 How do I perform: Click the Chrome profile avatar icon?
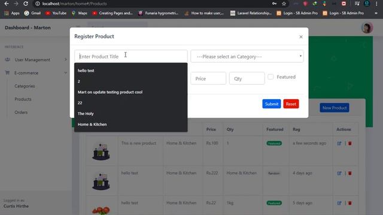coord(367,4)
